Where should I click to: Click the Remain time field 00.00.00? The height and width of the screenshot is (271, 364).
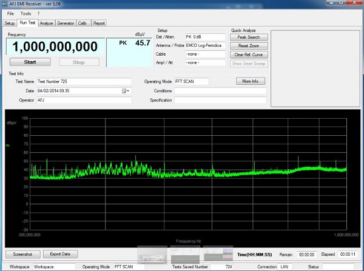pyautogui.click(x=306, y=255)
